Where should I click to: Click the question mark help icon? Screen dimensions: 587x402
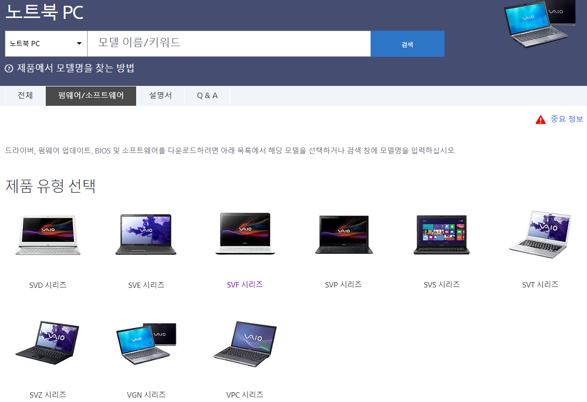pos(9,68)
